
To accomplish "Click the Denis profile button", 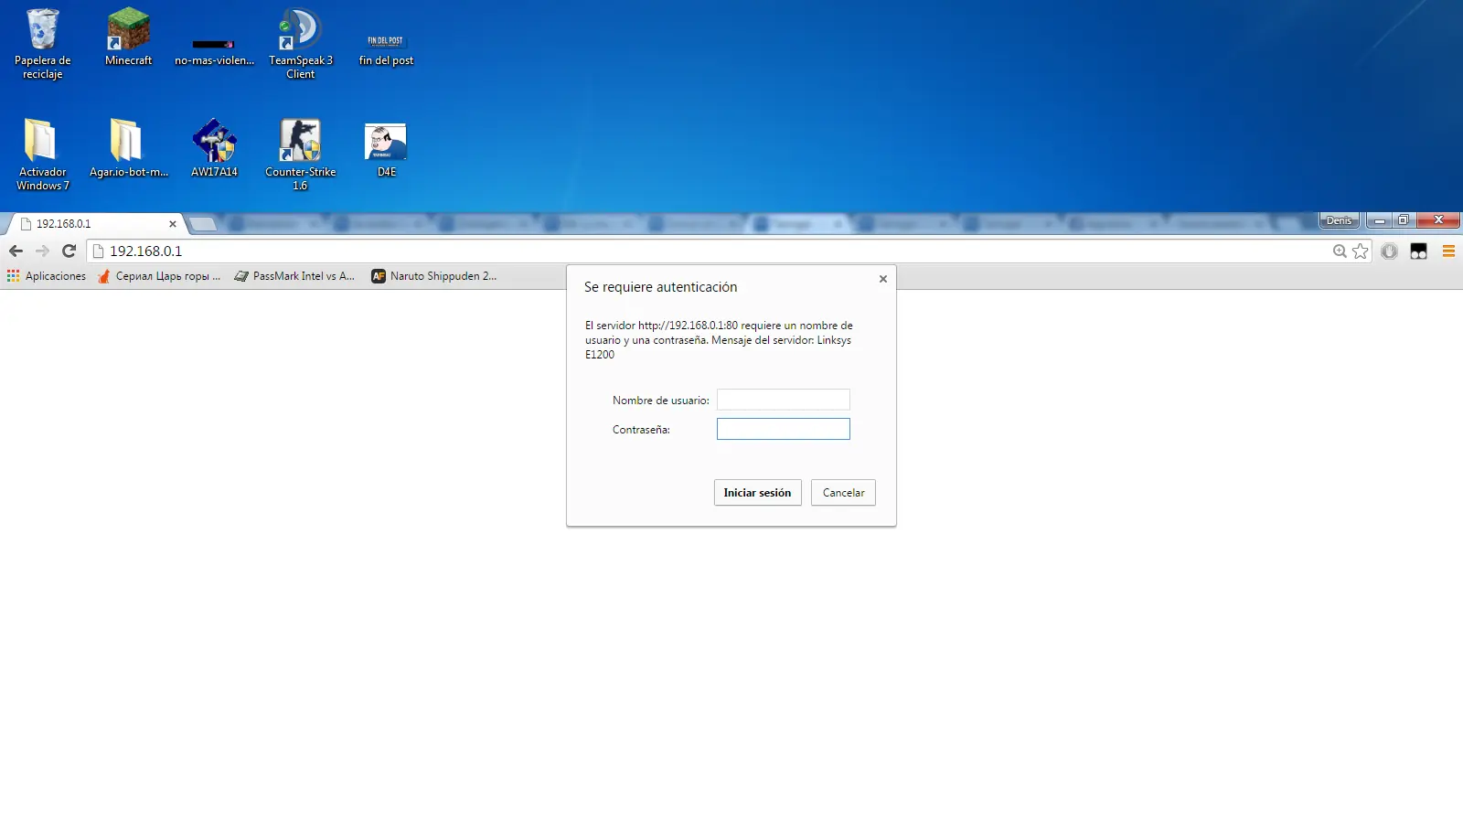I will 1339,220.
